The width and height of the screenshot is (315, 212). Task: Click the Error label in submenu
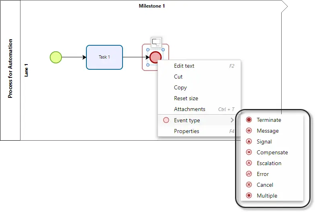[263, 174]
